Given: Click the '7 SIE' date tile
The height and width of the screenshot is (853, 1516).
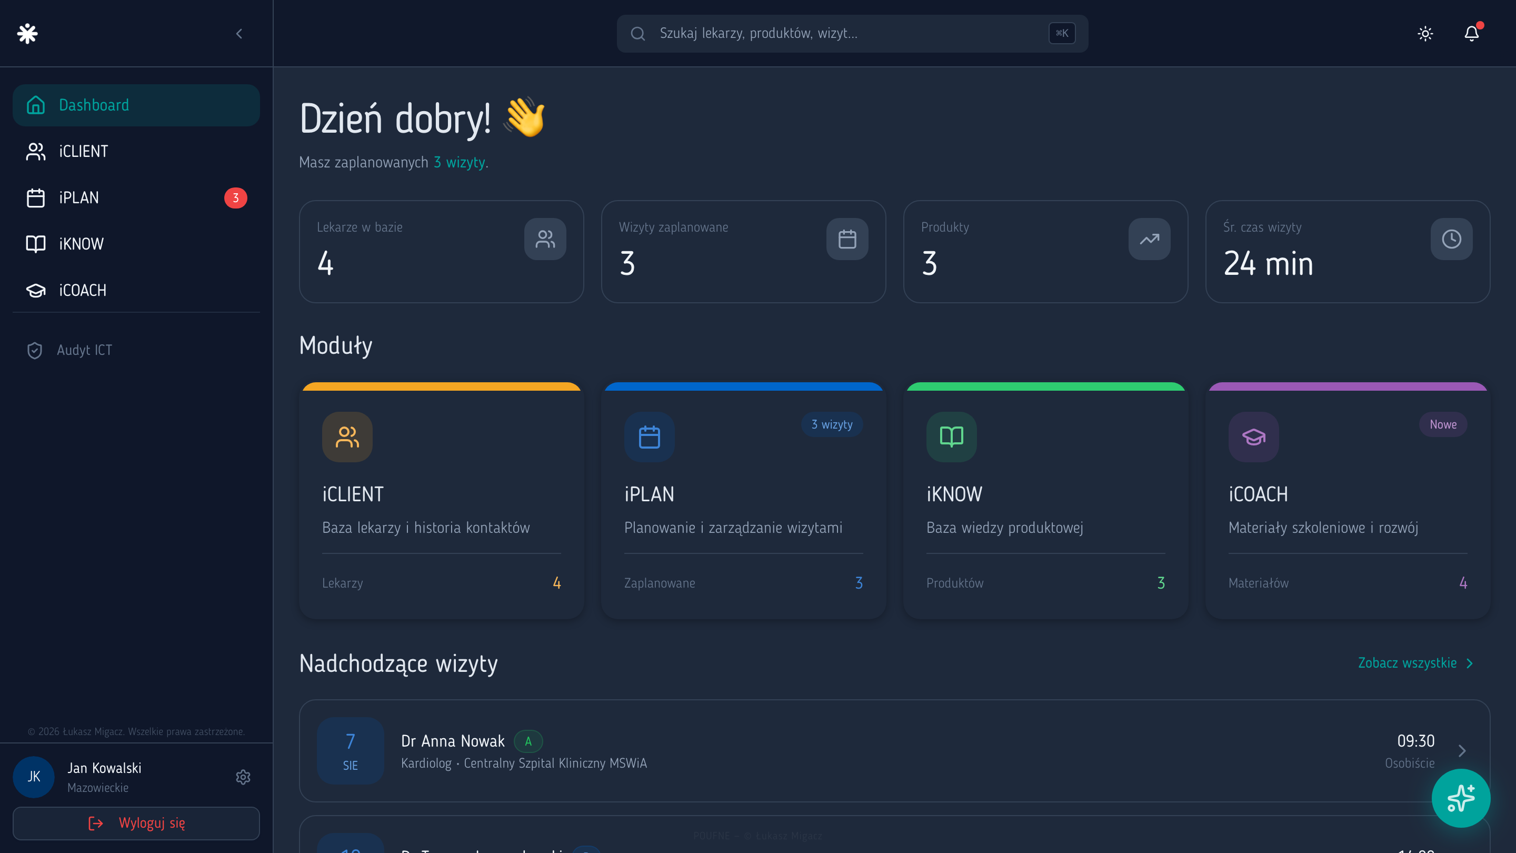Looking at the screenshot, I should click(350, 750).
